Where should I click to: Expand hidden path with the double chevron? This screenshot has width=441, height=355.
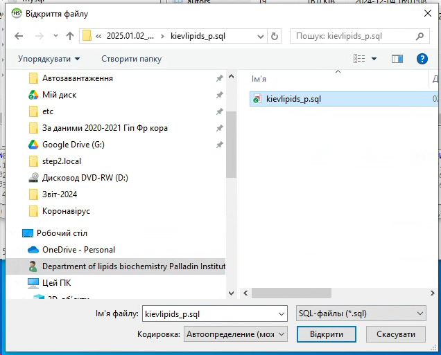coord(98,36)
